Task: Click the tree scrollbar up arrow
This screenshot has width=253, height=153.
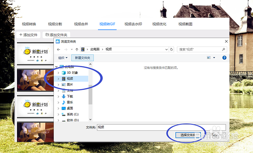Action: (x=90, y=64)
